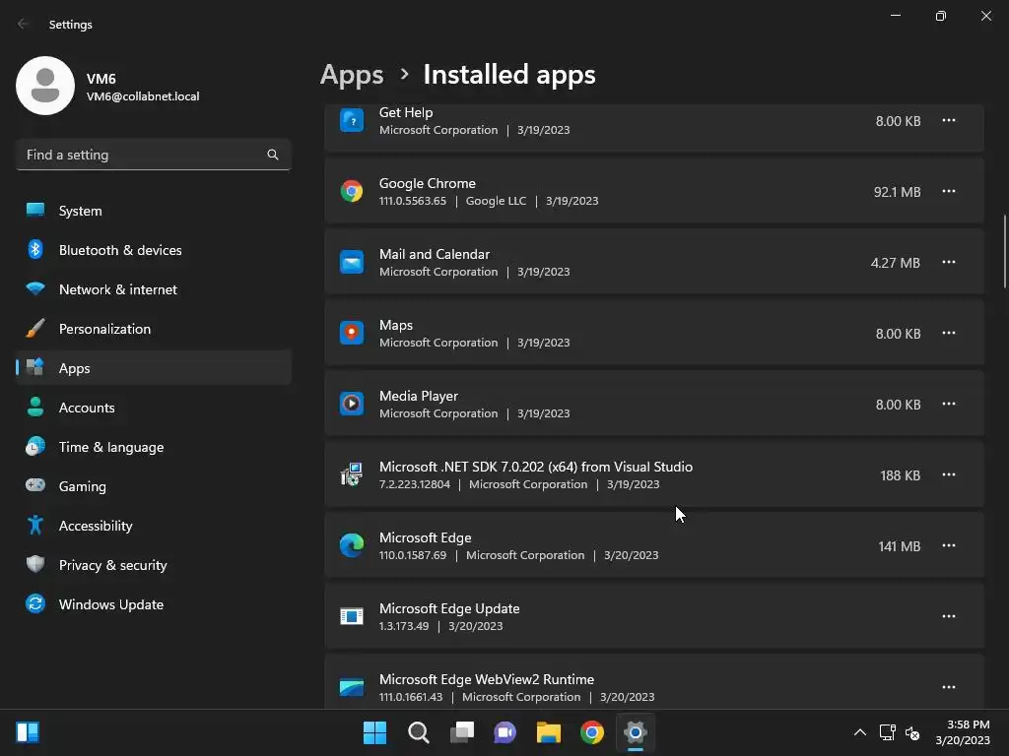Go to Privacy & security settings
This screenshot has width=1009, height=756.
[x=112, y=565]
